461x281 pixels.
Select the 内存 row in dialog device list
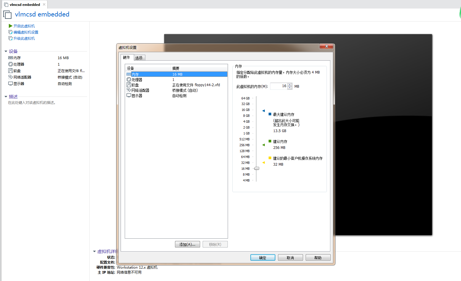pos(177,74)
